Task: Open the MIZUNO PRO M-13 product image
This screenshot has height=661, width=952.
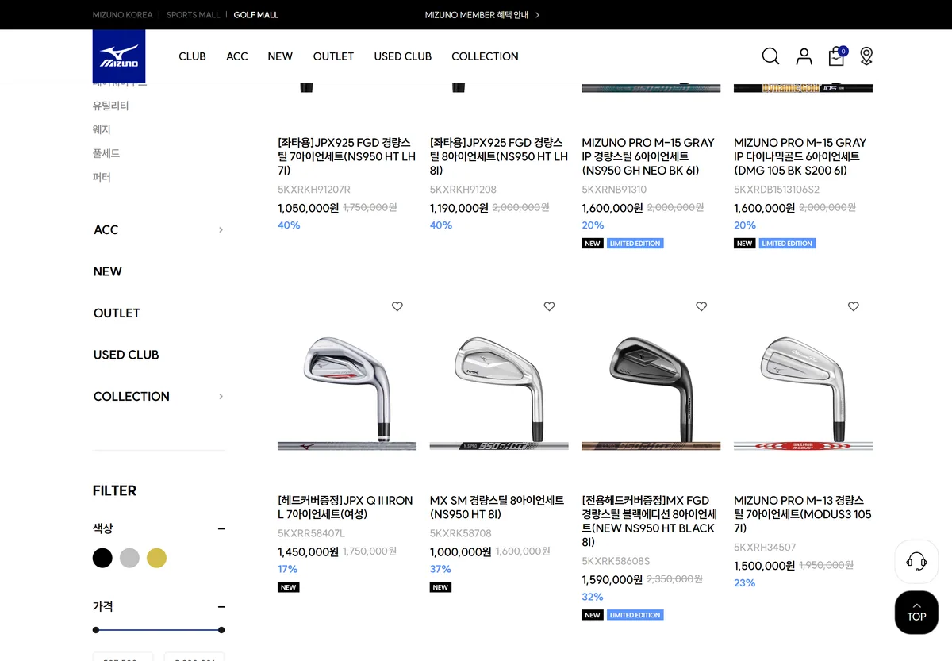Action: (x=803, y=385)
